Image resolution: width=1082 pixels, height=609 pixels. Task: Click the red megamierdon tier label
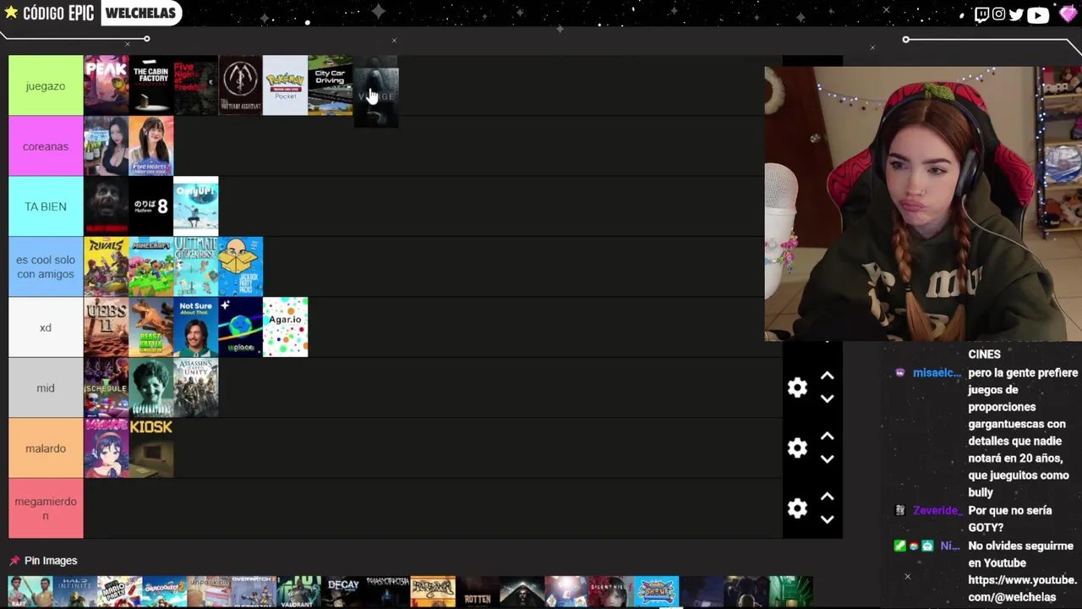pos(46,508)
